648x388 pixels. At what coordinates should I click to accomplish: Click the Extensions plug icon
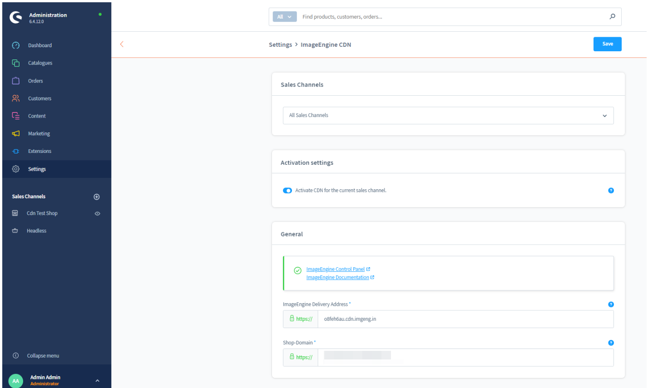[16, 152]
